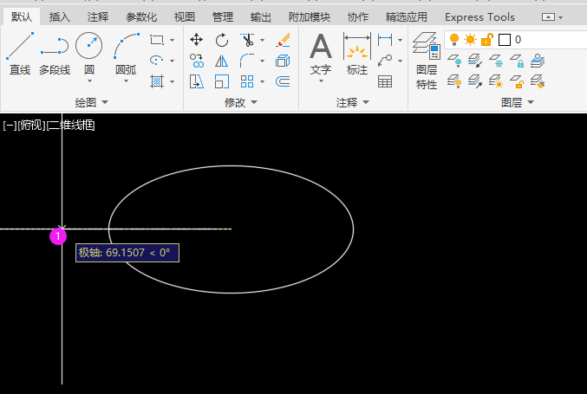Activate the Move tool in 修改 panel
Image resolution: width=587 pixels, height=394 pixels.
(196, 40)
